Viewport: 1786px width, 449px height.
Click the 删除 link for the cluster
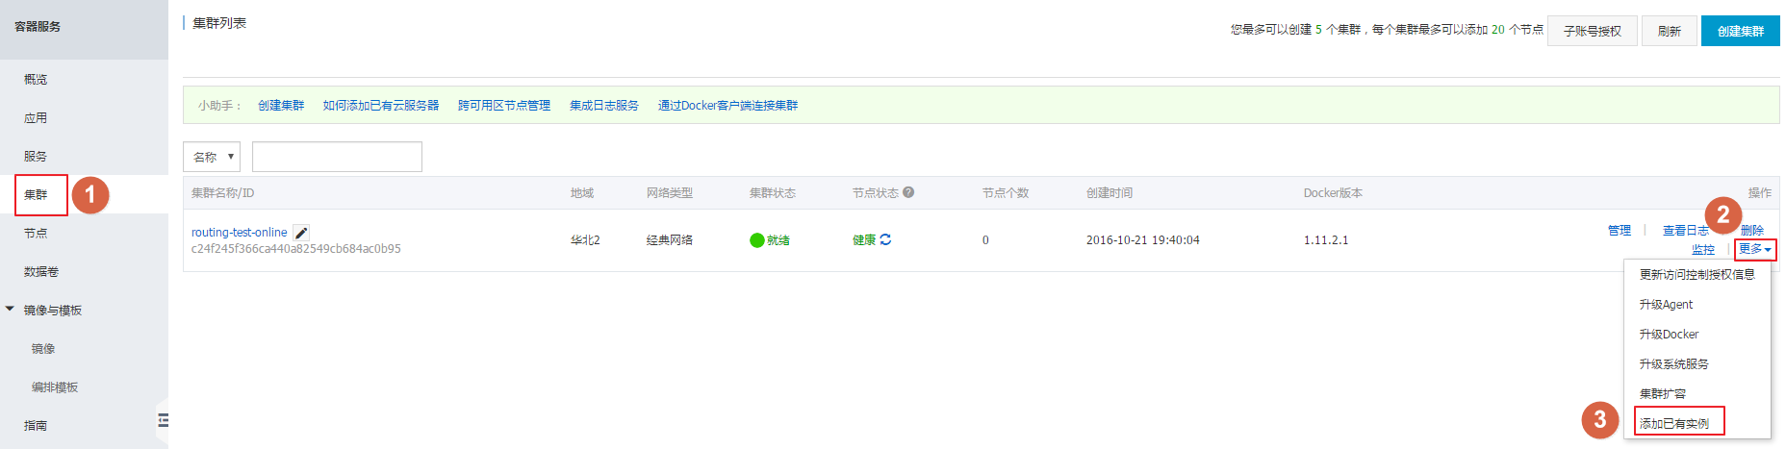point(1752,230)
